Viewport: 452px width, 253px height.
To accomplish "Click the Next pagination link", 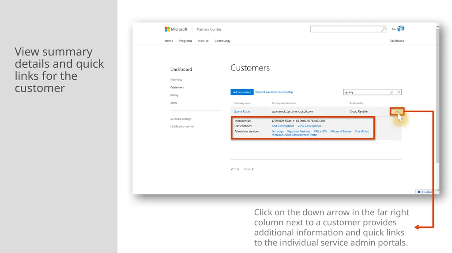I will [249, 169].
